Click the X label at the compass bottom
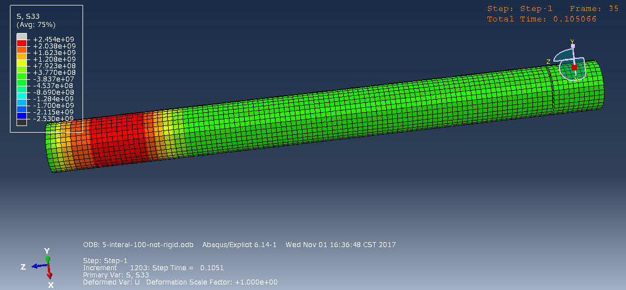Viewport: 626px width, 290px height. 576,79
